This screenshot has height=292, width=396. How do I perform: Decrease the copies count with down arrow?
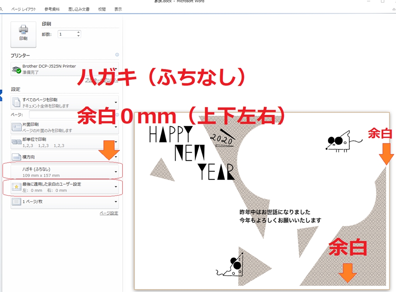pyautogui.click(x=78, y=36)
